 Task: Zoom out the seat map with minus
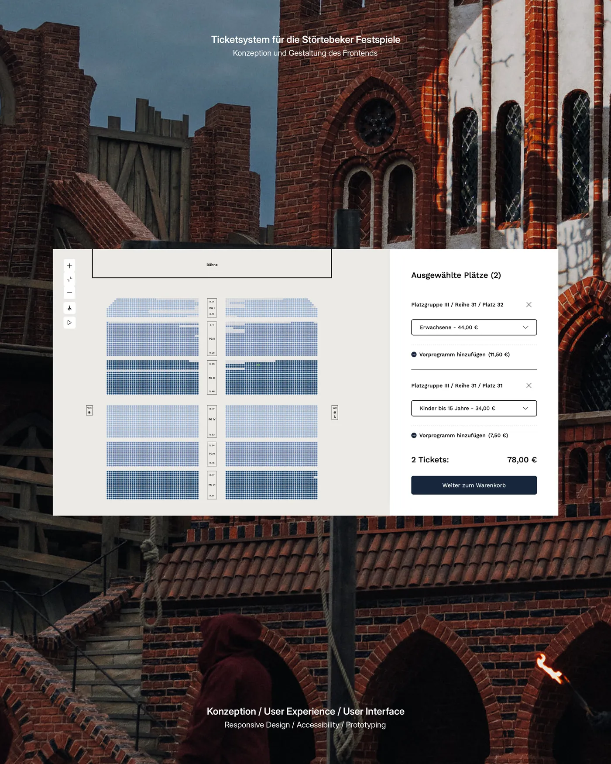click(69, 293)
